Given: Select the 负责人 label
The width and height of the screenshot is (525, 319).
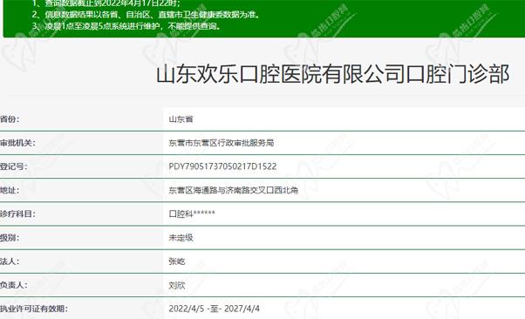Looking at the screenshot, I should pyautogui.click(x=13, y=285).
